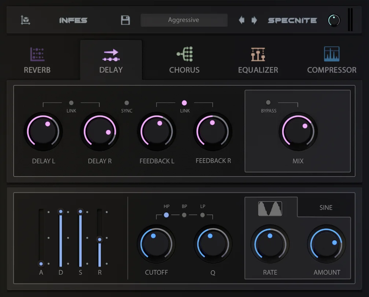Select the Compressor tab

point(332,60)
